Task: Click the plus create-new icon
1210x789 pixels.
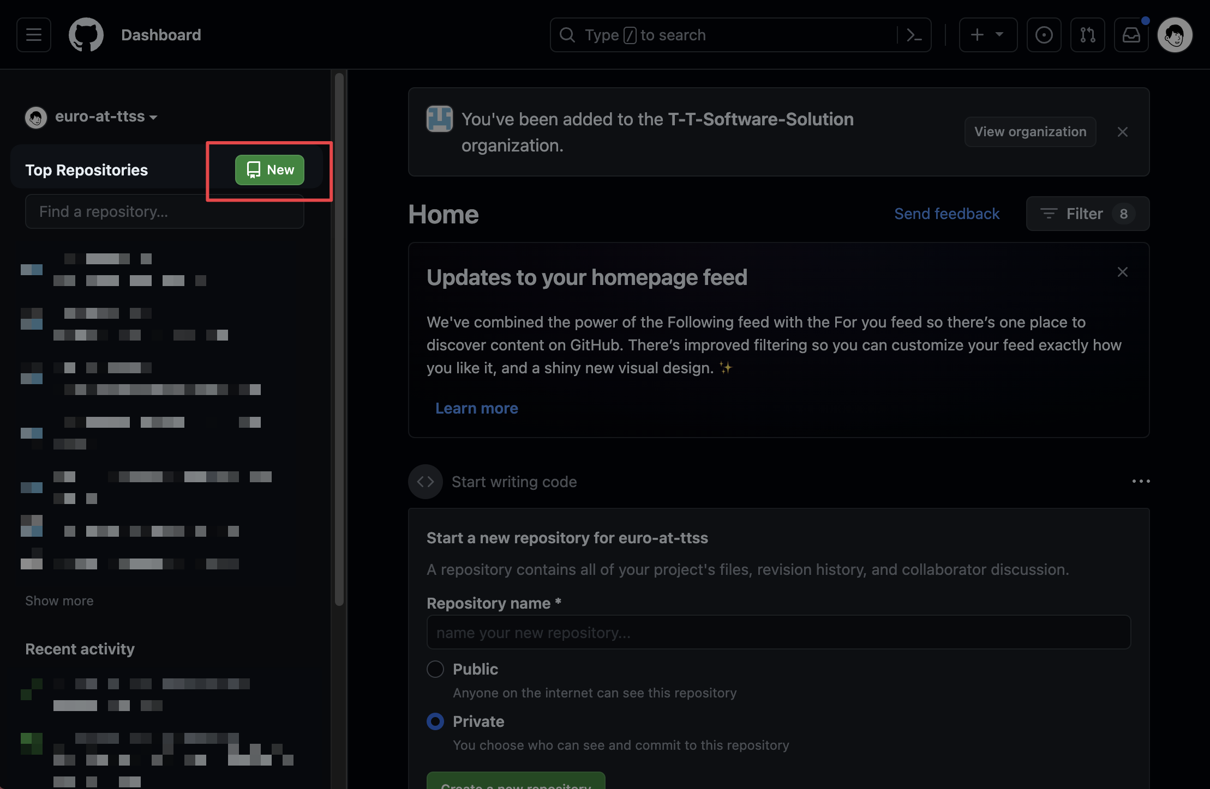Action: [977, 35]
